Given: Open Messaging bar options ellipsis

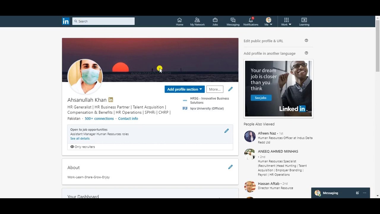Looking at the screenshot, I should point(365,193).
